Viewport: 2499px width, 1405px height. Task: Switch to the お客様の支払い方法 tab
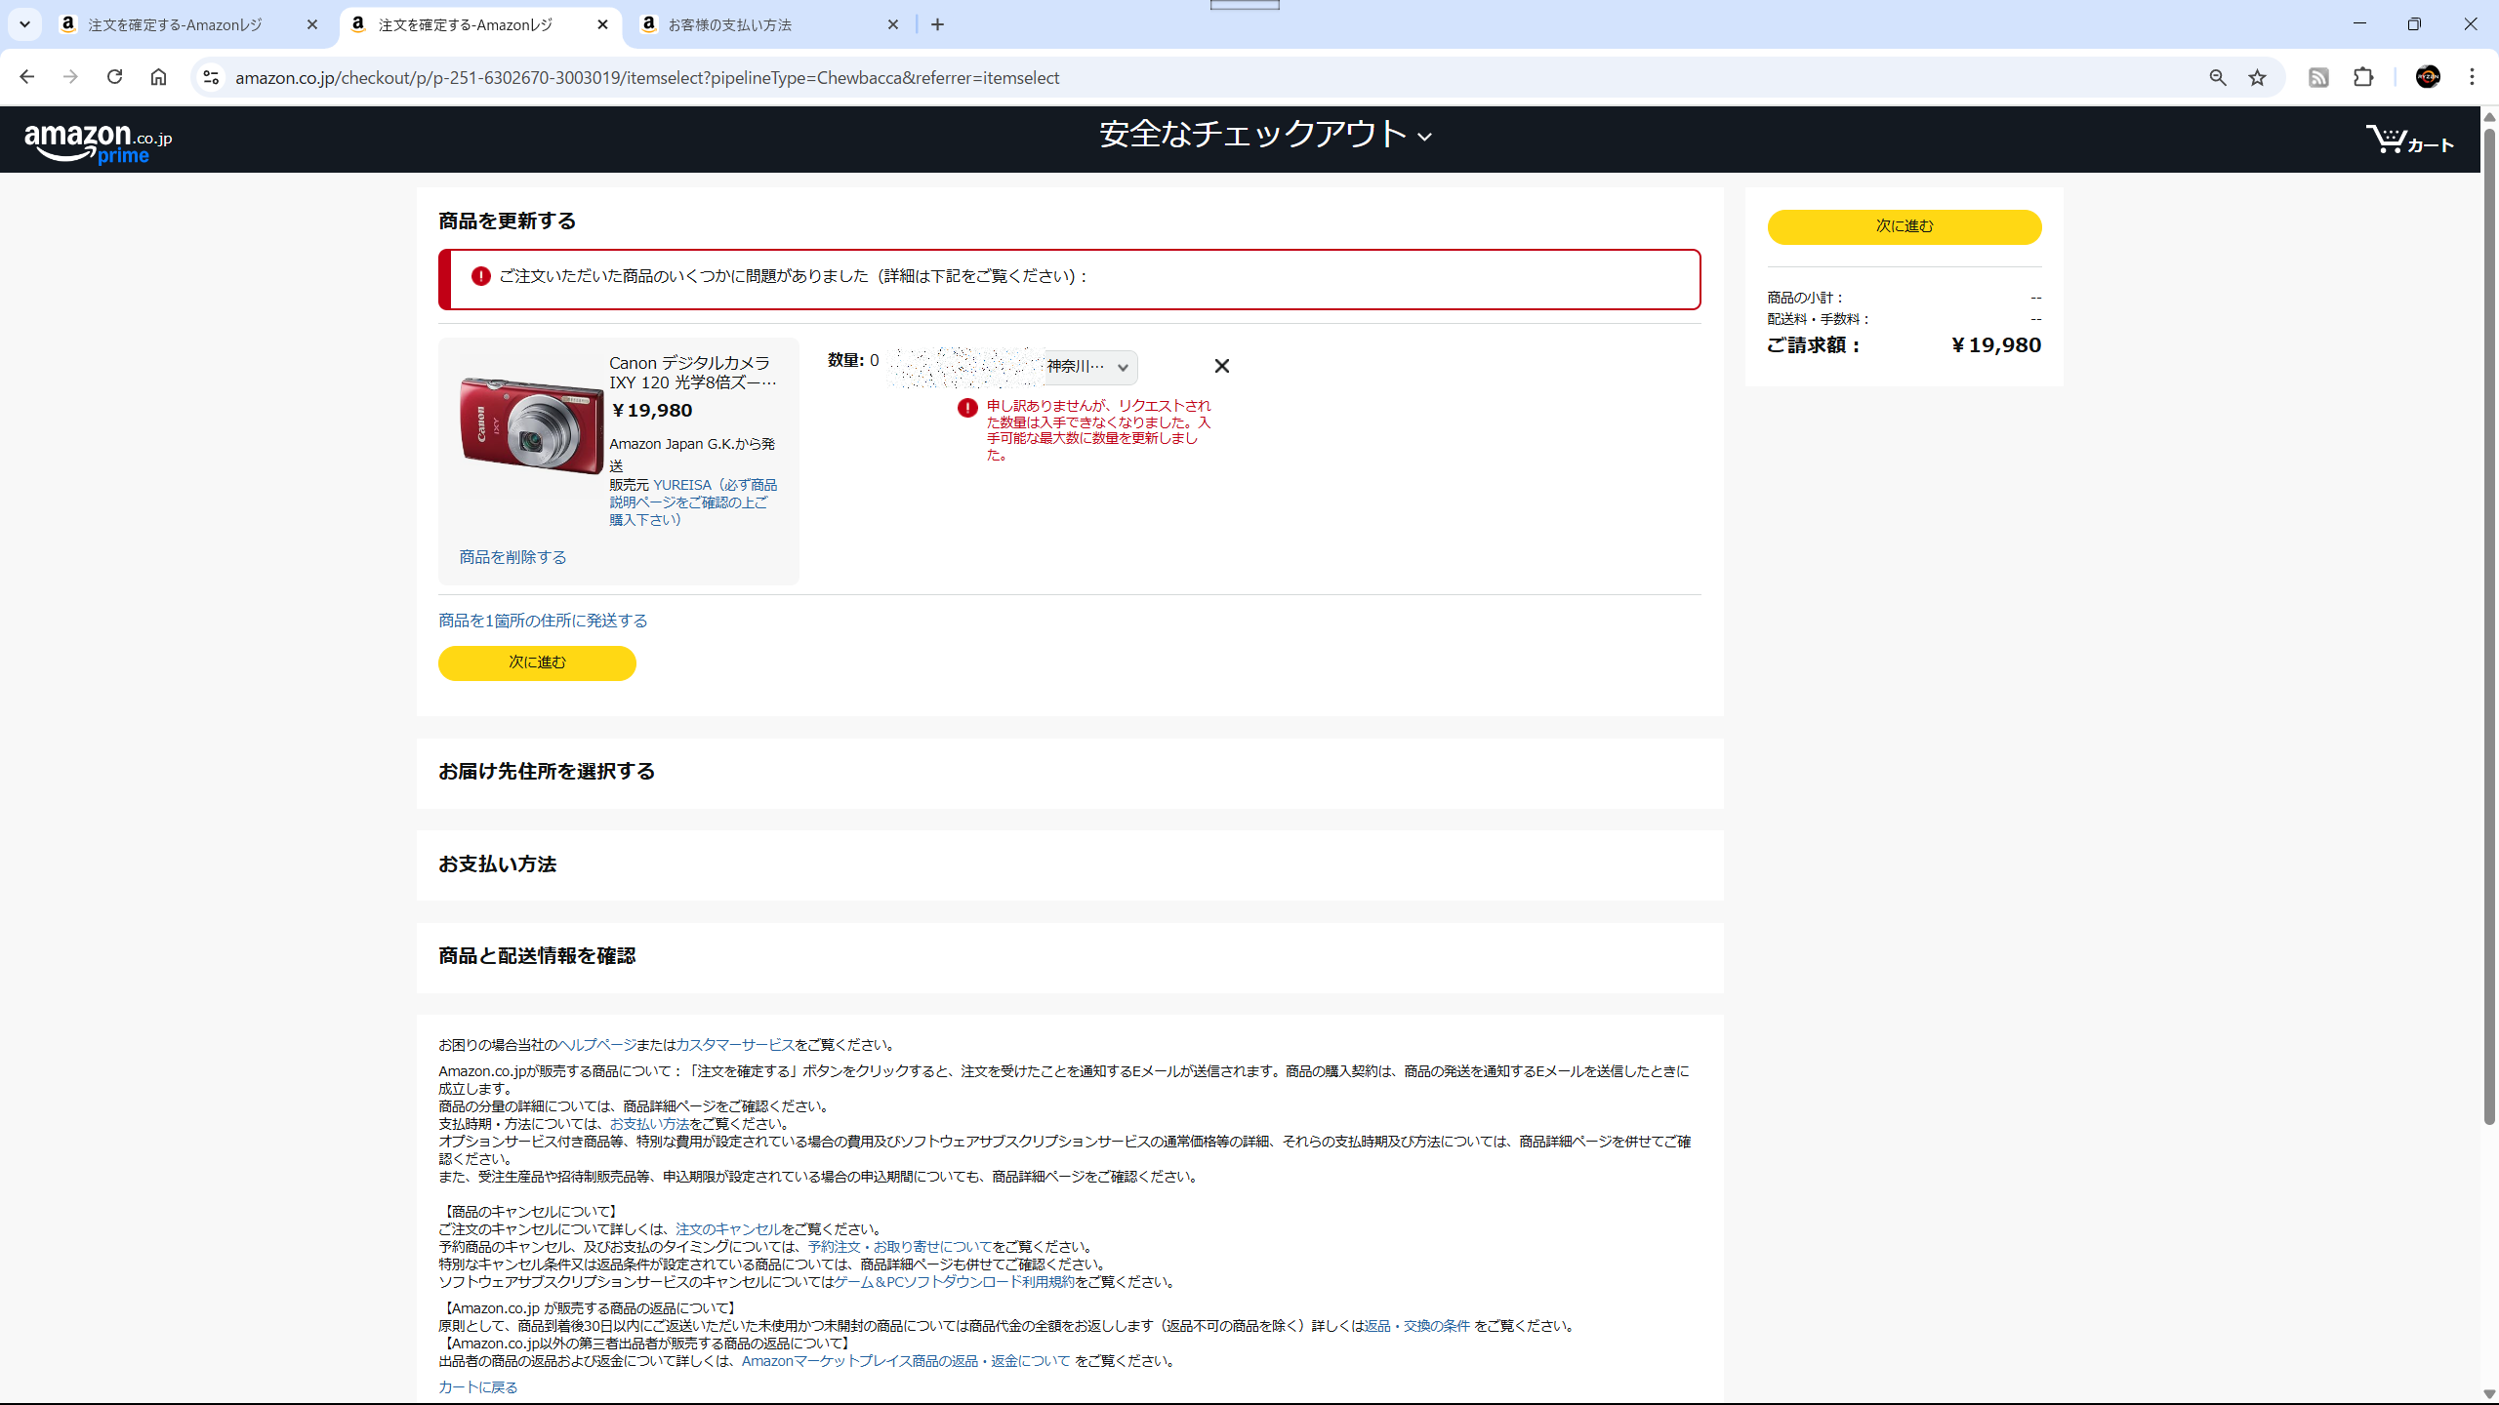point(729,25)
